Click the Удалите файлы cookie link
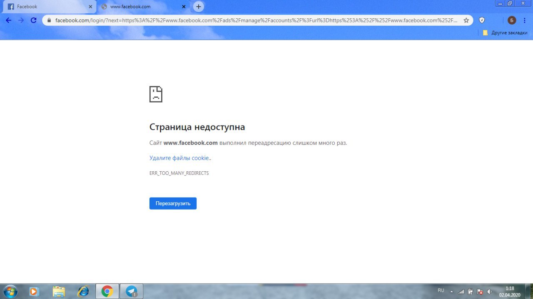 coord(179,158)
